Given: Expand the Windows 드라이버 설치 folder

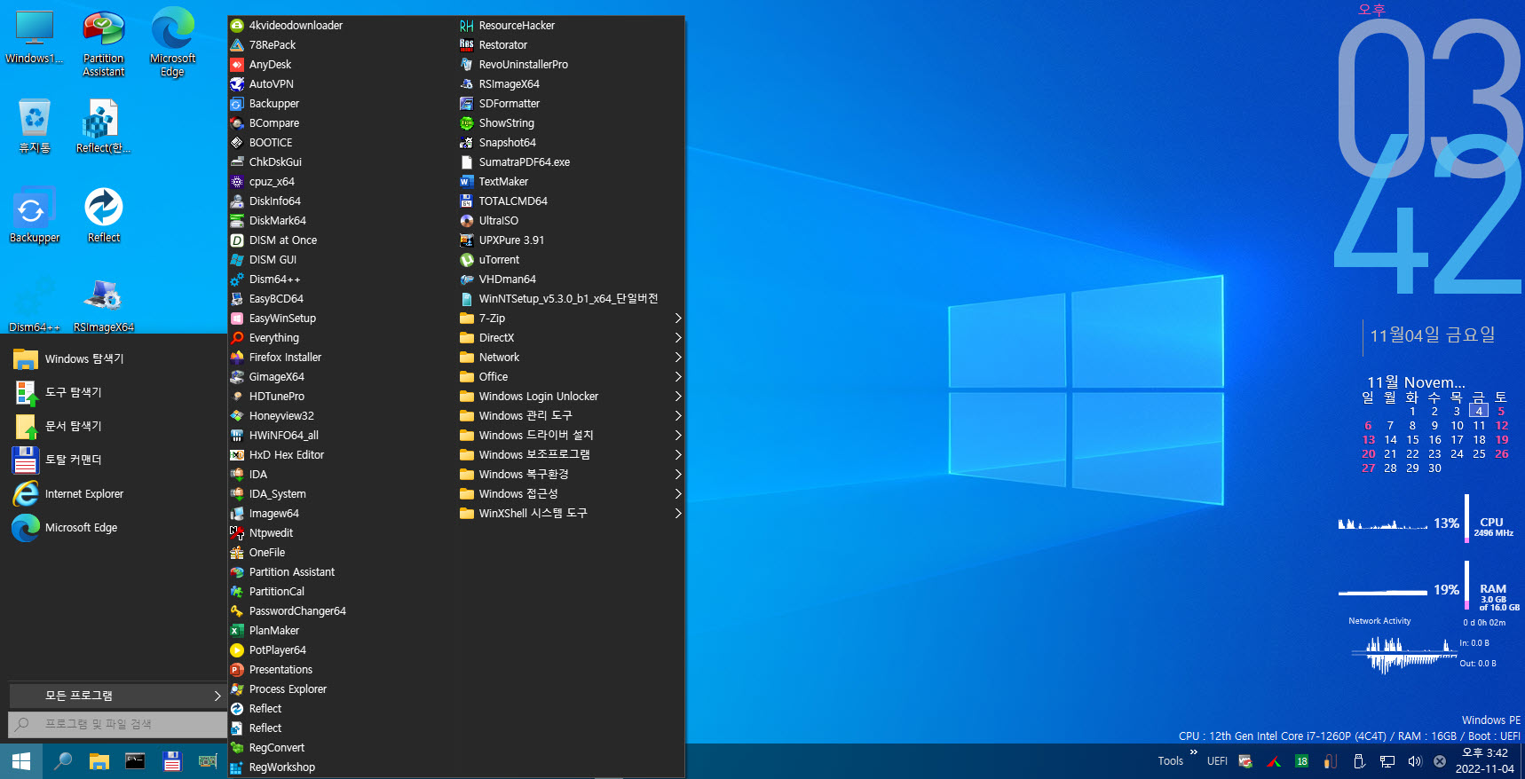Looking at the screenshot, I should (x=571, y=436).
